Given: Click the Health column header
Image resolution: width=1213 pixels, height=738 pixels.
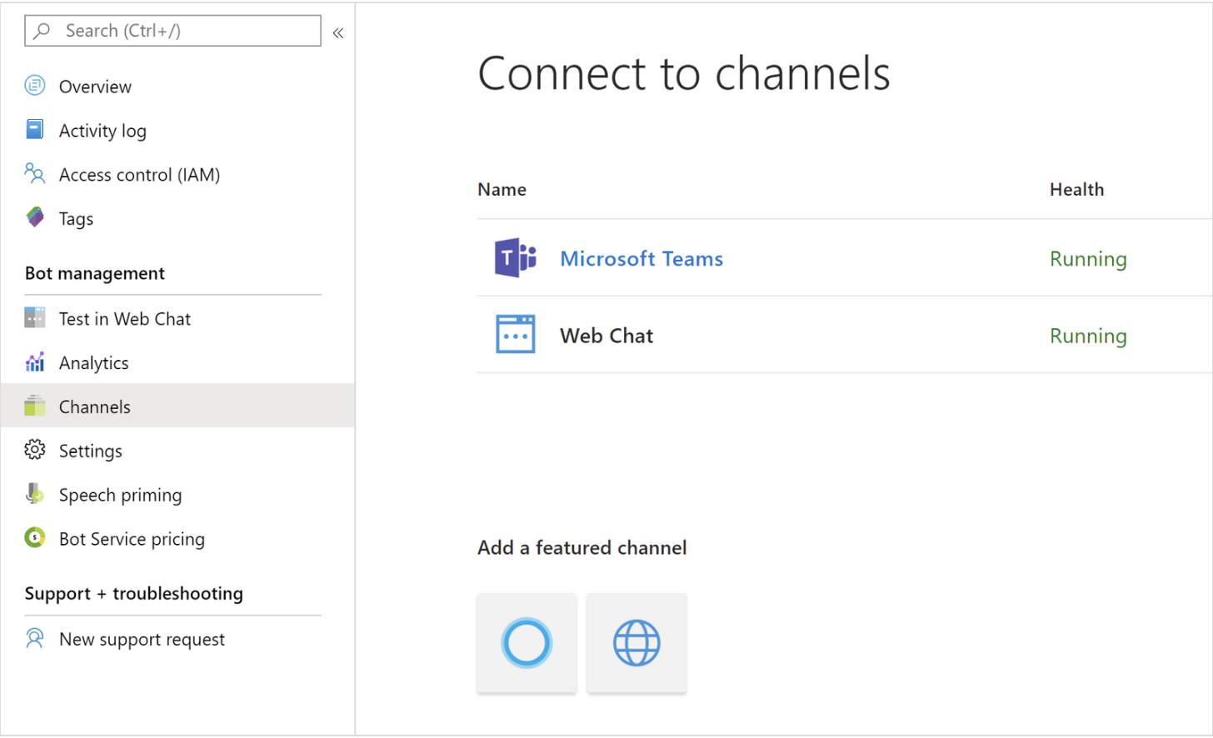Looking at the screenshot, I should pos(1076,190).
